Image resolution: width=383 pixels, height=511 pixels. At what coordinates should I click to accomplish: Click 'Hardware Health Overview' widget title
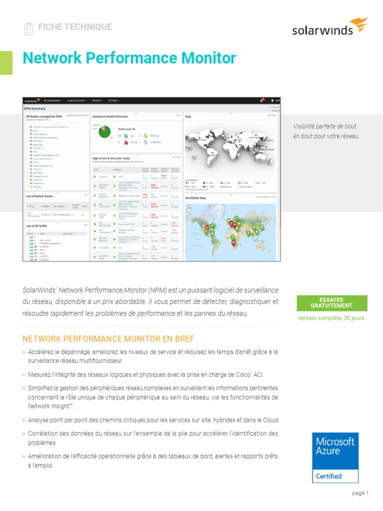tap(110, 116)
